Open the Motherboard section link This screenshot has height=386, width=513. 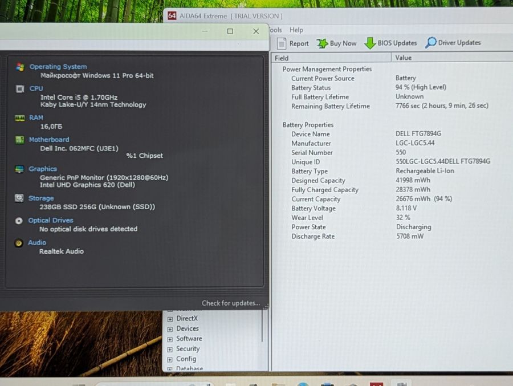pyautogui.click(x=49, y=140)
